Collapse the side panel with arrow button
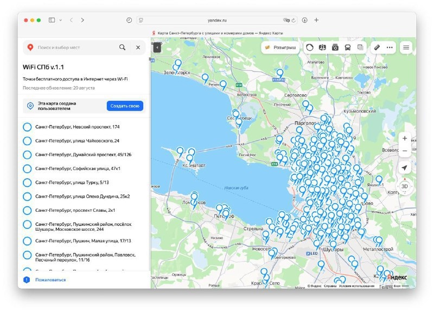 point(157,48)
